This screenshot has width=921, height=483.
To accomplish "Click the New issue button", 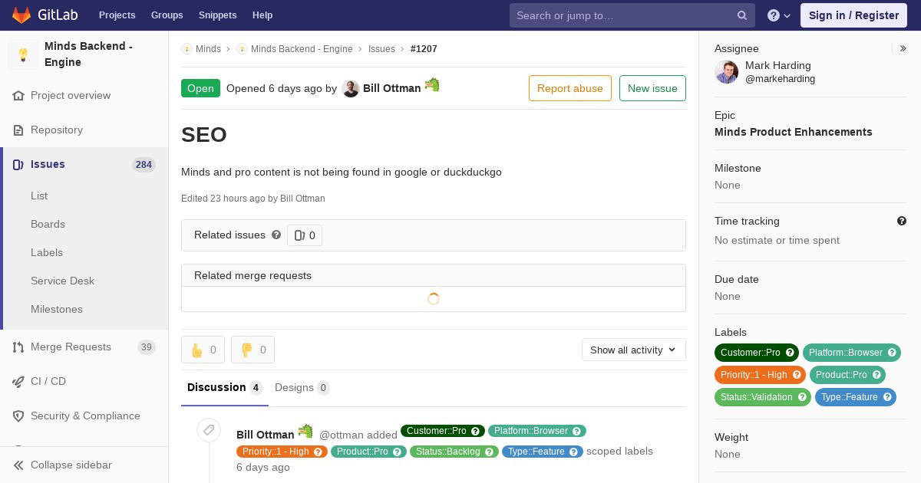I will coord(652,88).
